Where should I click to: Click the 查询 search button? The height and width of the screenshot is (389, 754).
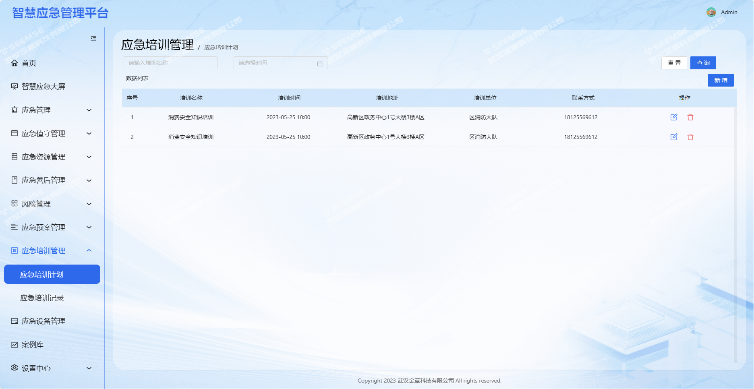pos(703,63)
